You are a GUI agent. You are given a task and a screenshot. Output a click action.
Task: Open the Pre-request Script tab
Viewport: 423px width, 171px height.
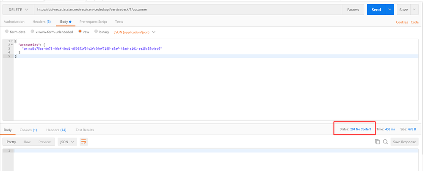coord(93,22)
